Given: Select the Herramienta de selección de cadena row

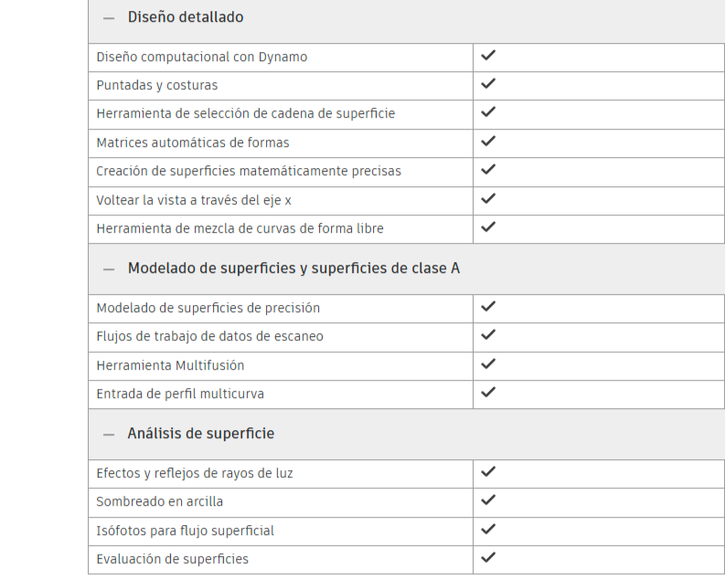Looking at the screenshot, I should click(245, 114).
